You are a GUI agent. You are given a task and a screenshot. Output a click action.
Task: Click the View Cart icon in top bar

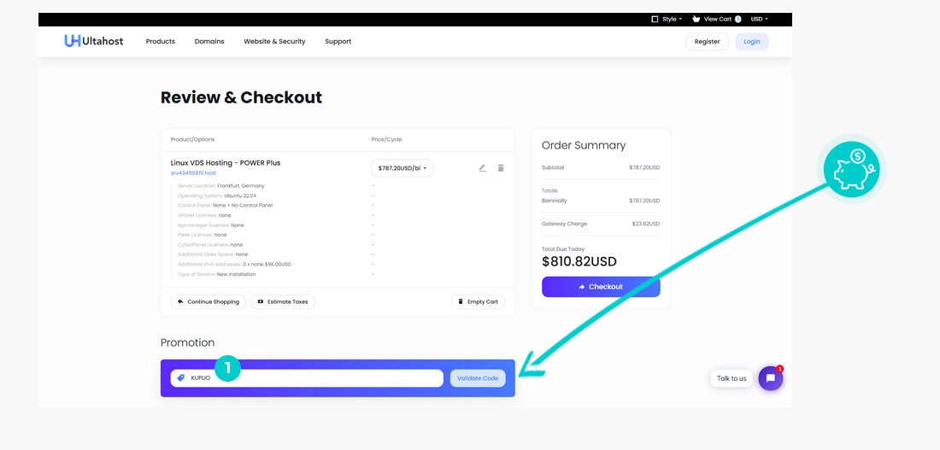click(696, 19)
